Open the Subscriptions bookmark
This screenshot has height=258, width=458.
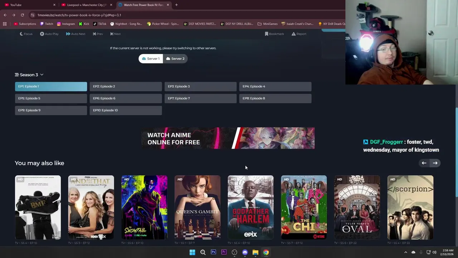pos(25,24)
